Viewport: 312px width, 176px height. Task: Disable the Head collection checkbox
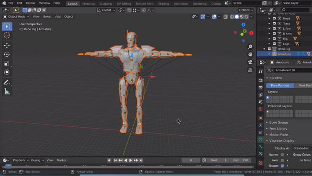[x=274, y=18]
